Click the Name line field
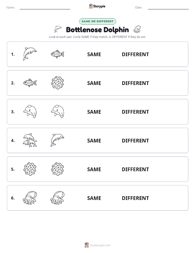This screenshot has height=253, width=195. (x=45, y=7)
